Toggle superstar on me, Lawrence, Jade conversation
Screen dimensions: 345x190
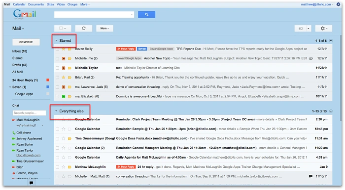(x=64, y=87)
